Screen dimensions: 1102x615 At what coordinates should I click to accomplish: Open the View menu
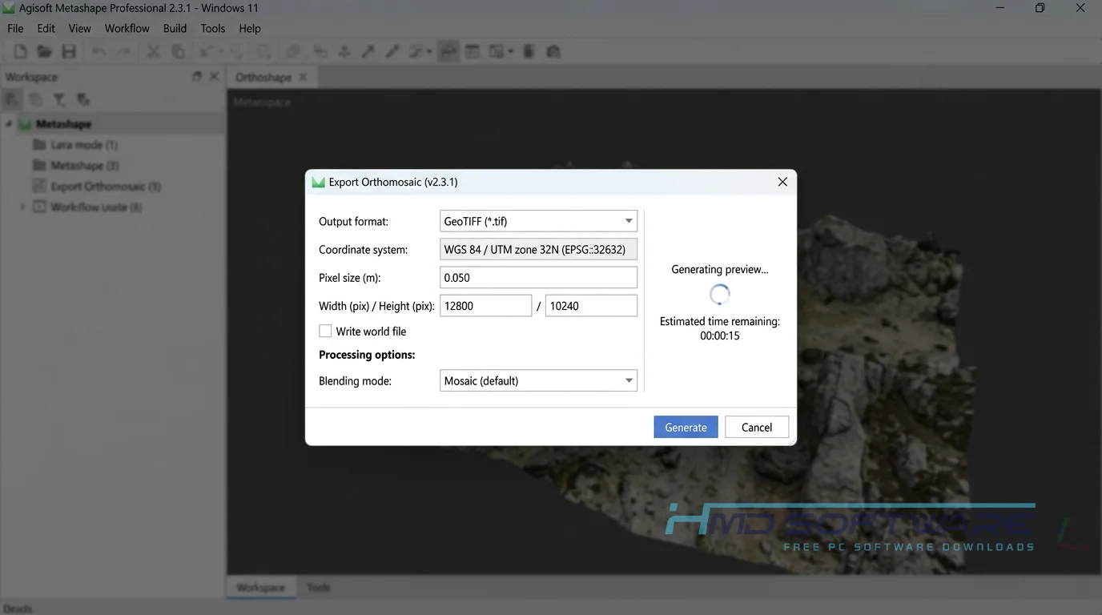[80, 28]
